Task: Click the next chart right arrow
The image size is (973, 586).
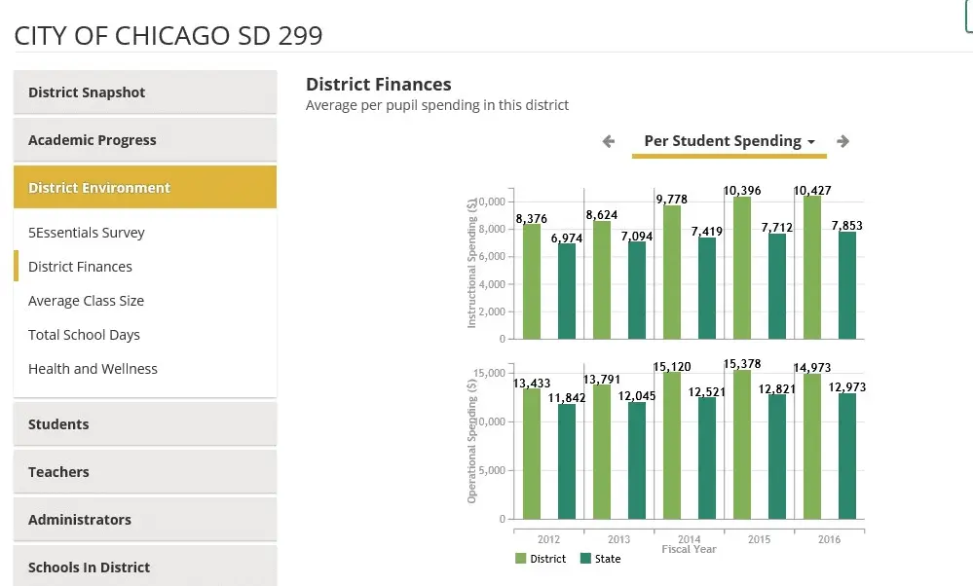Action: point(842,141)
